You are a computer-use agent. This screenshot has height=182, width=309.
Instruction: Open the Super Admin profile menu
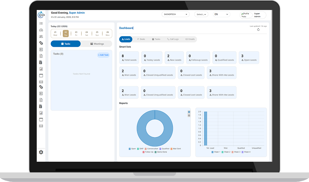click(253, 15)
